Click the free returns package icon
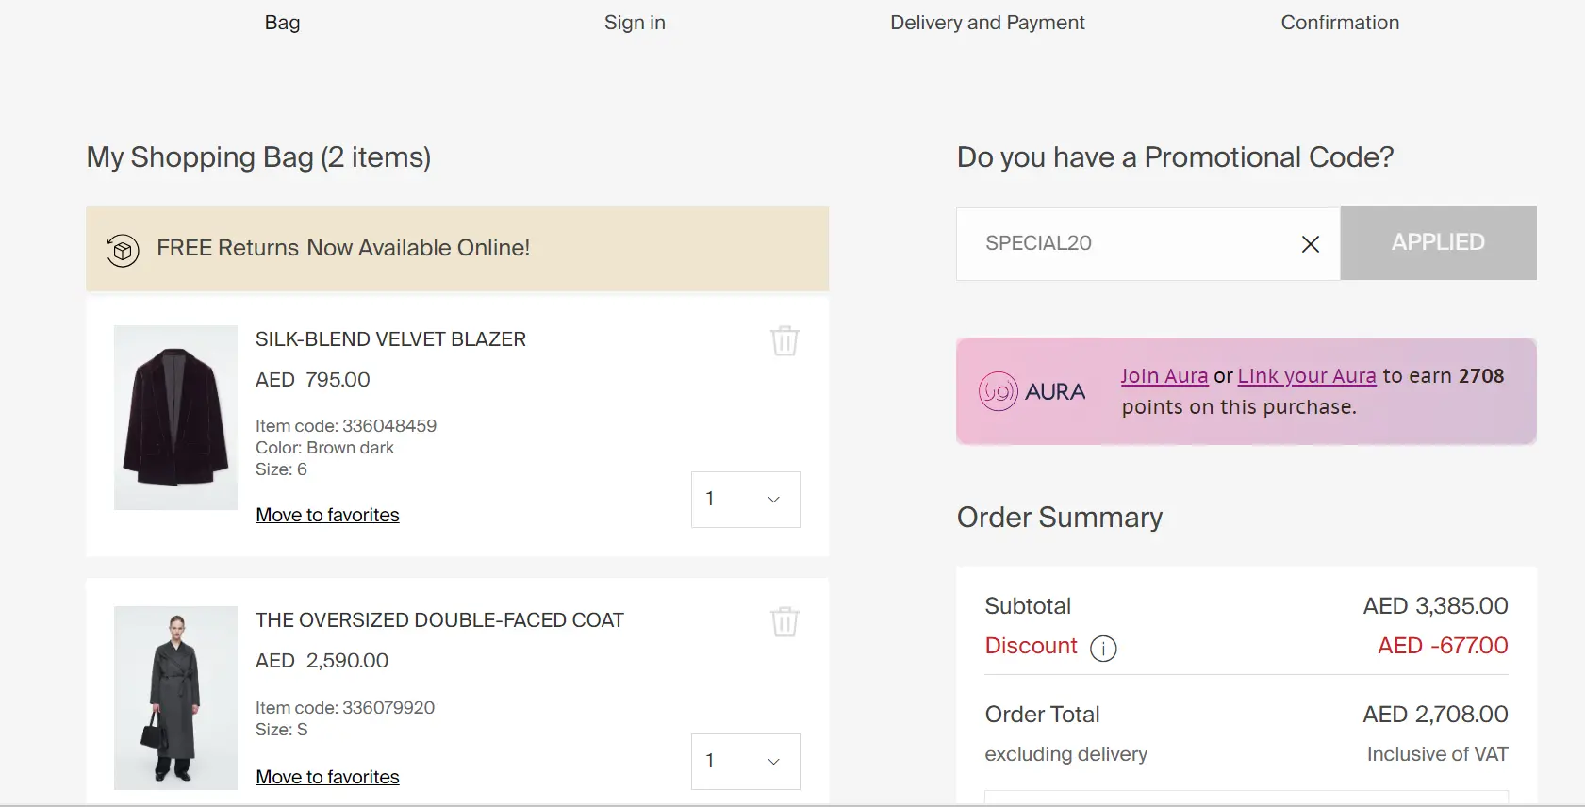This screenshot has height=807, width=1585. point(122,249)
